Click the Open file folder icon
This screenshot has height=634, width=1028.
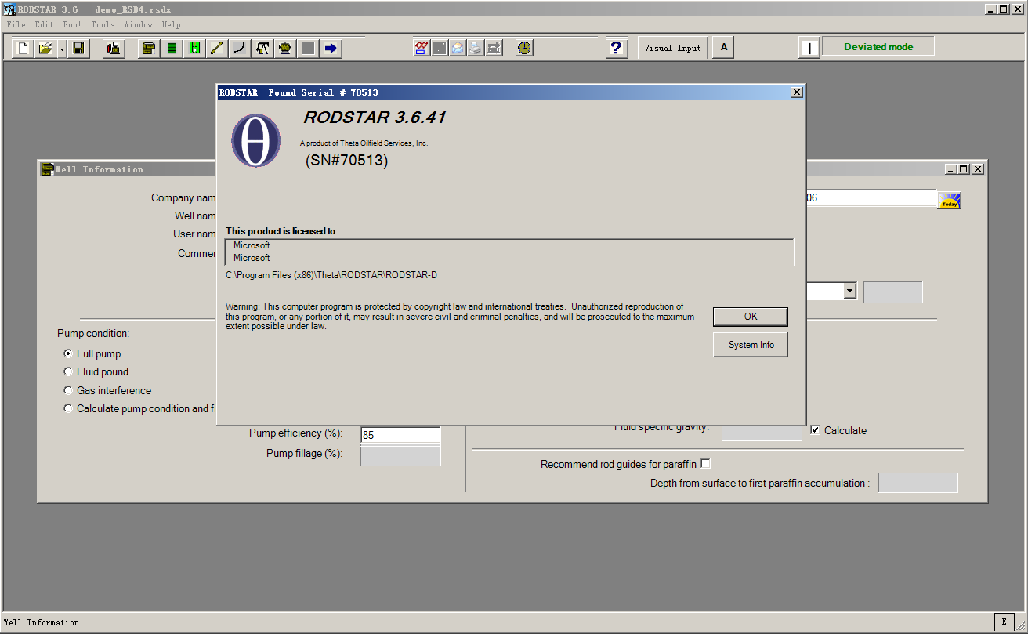tap(45, 48)
